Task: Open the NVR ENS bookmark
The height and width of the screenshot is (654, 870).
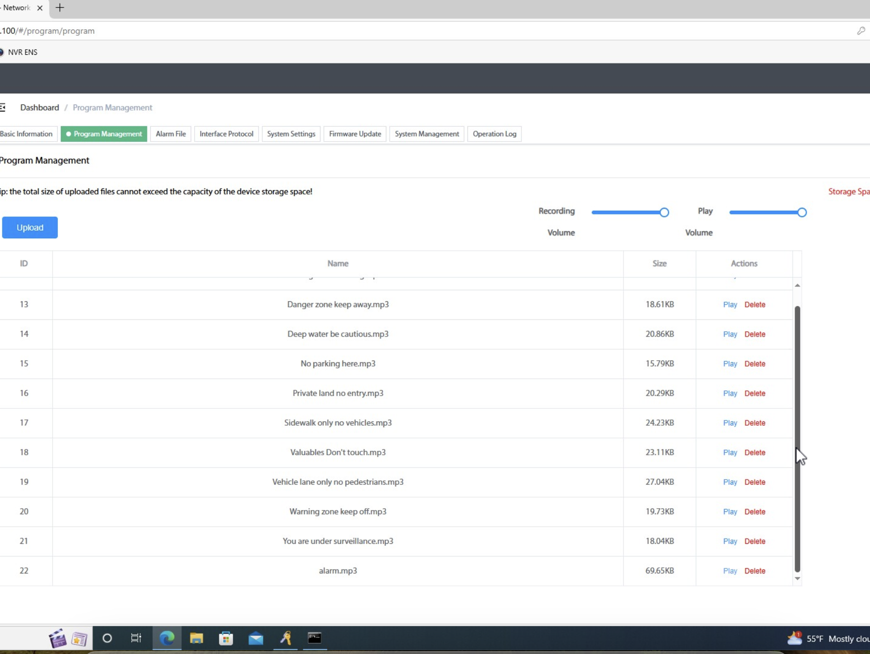Action: point(19,52)
